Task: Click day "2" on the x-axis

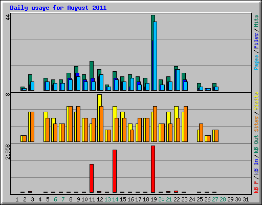Action: click(25, 199)
